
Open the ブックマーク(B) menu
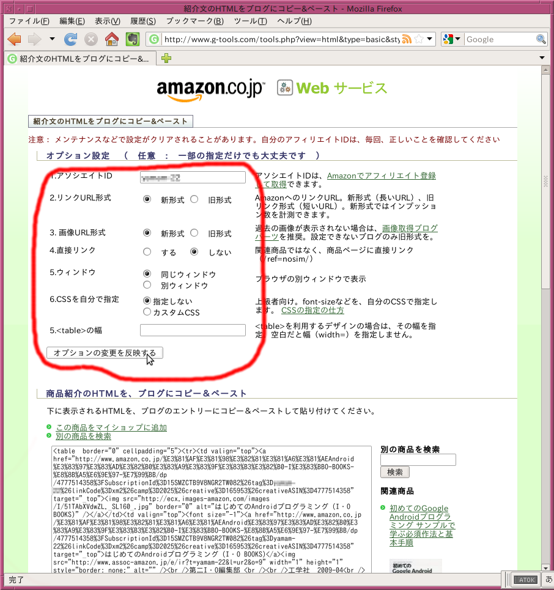pyautogui.click(x=195, y=21)
